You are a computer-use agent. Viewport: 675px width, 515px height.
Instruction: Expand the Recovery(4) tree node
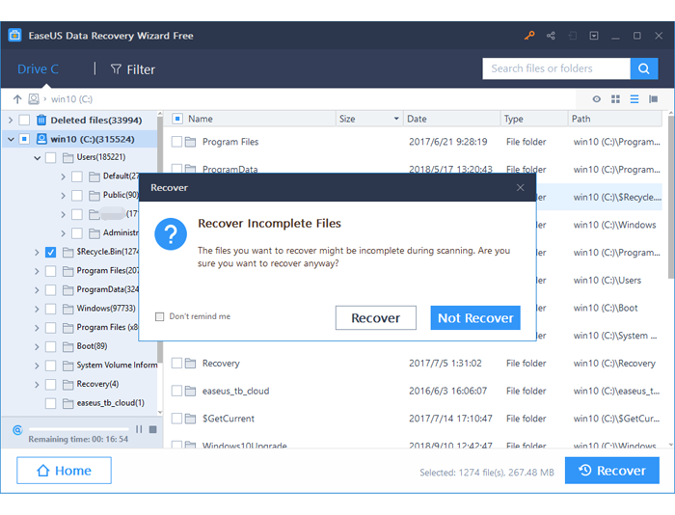37,385
